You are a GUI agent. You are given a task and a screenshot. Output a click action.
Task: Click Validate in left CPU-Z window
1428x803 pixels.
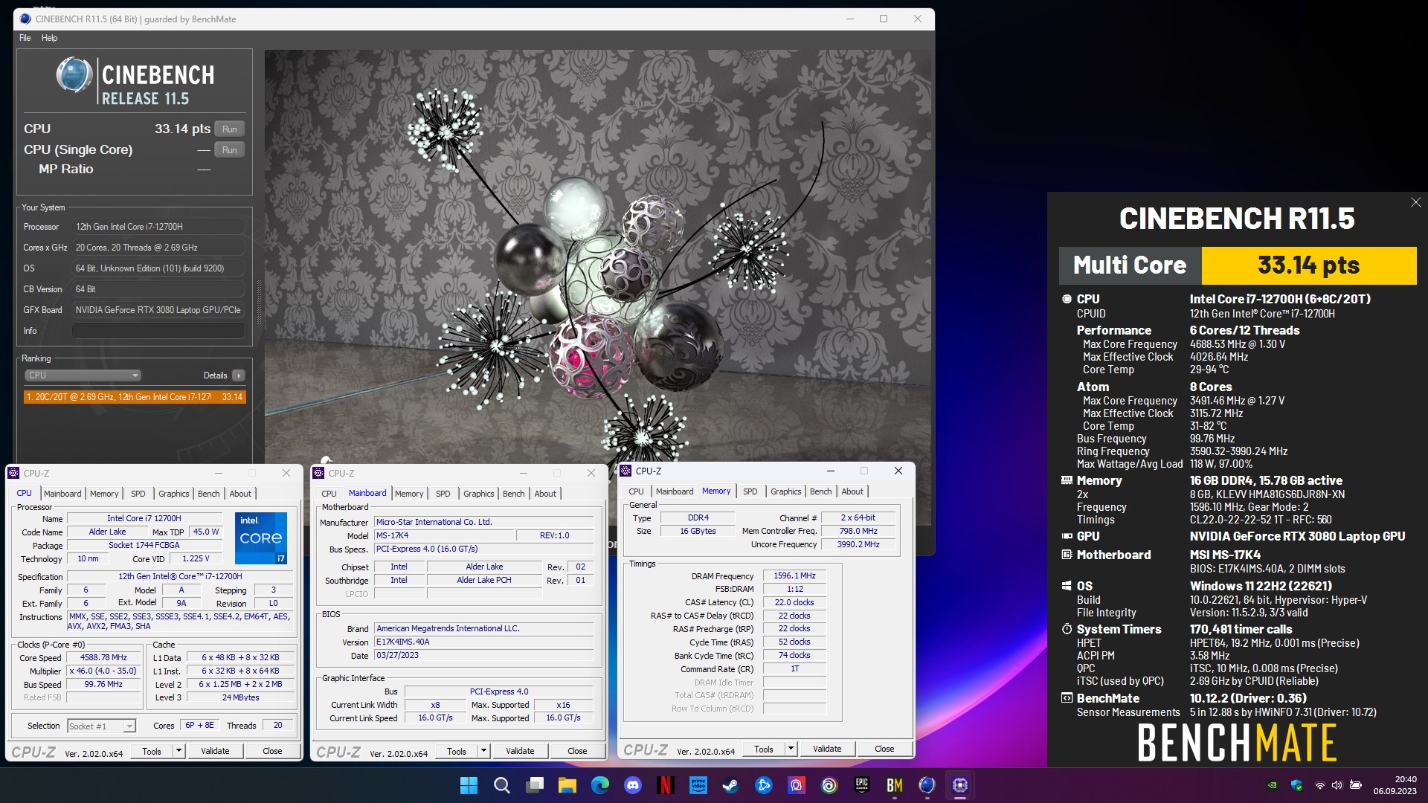[215, 751]
